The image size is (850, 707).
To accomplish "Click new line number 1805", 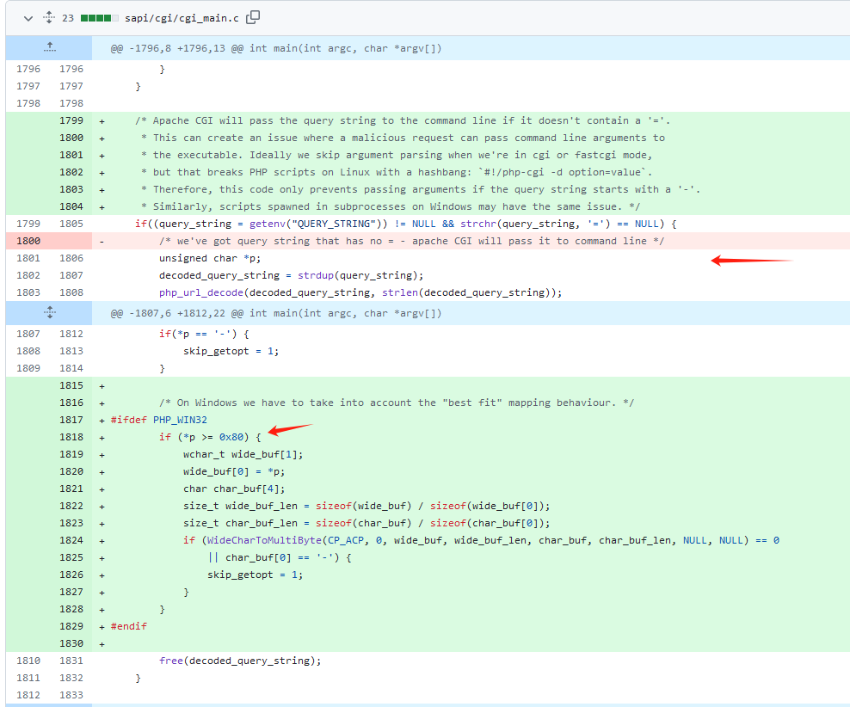I will coord(71,224).
